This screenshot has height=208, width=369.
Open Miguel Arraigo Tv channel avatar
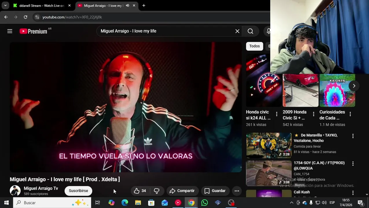(15, 191)
